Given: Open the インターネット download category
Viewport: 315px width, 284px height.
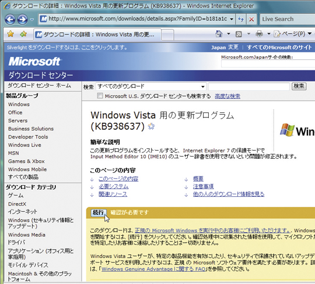Looking at the screenshot, I should tap(23, 212).
